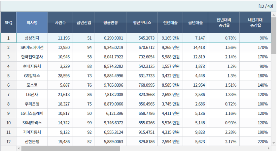Click new hires value 94

84,47
